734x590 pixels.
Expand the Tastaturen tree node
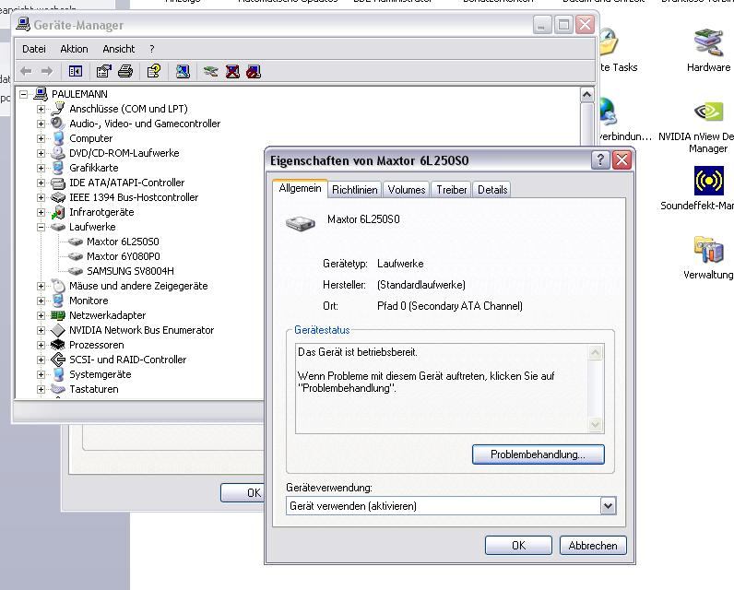[x=41, y=389]
